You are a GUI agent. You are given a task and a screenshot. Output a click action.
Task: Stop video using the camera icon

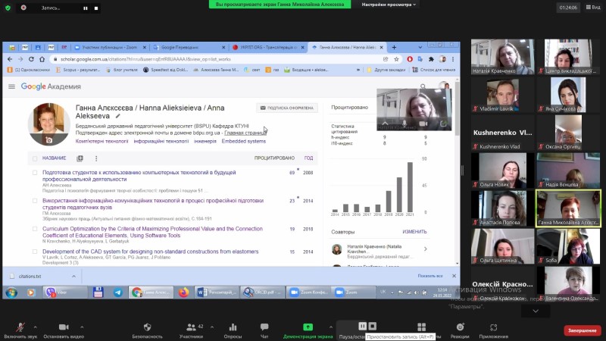point(62,327)
